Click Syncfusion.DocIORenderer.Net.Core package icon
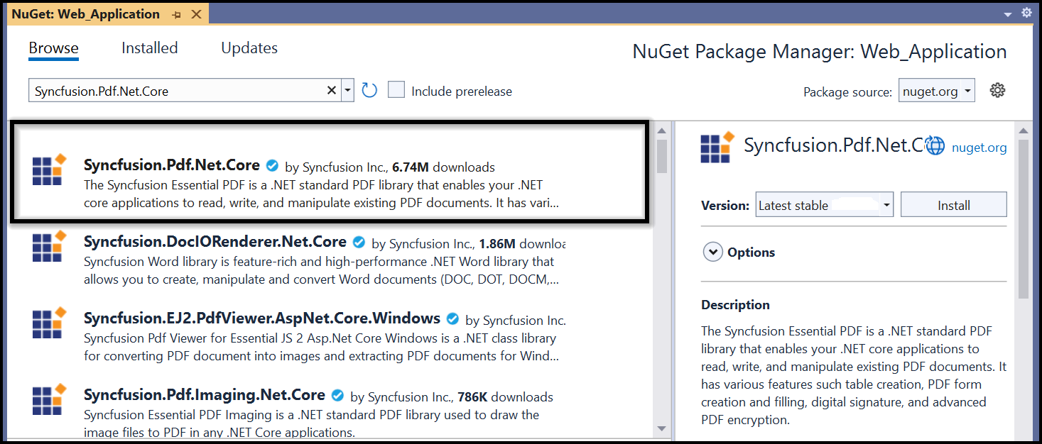Screen dimensions: 1042x444 49,246
